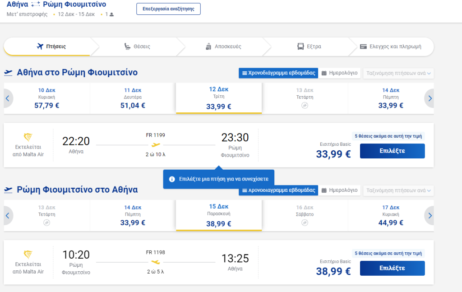Click the passenger count icon in header
Screen dimensions: 462x292
112,14
